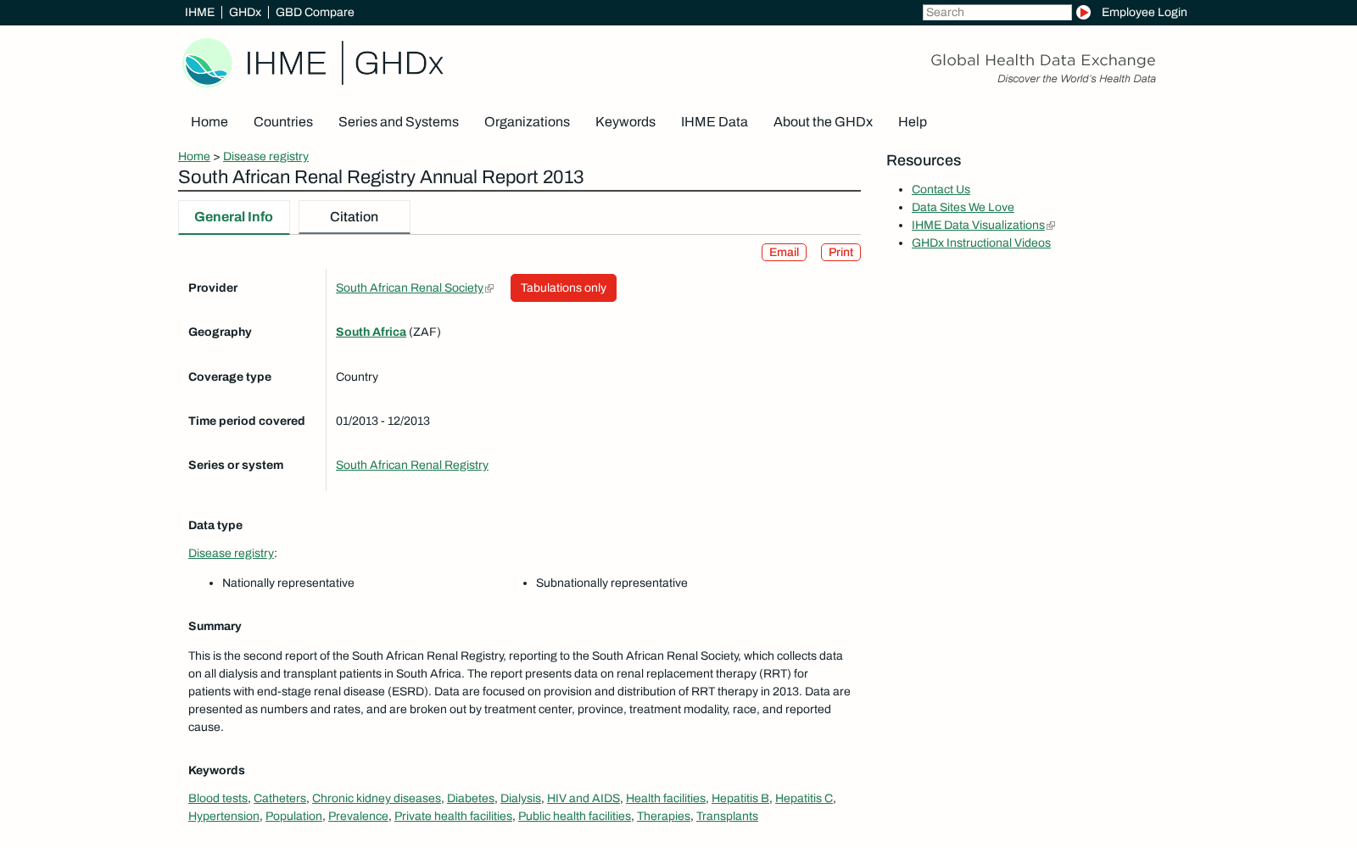The image size is (1357, 848).
Task: Click the Diabetes keyword
Action: point(471,799)
